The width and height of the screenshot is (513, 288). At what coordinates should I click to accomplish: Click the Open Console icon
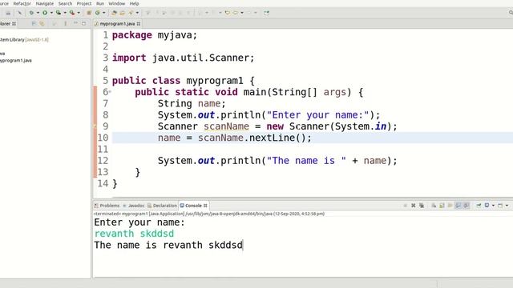500,206
